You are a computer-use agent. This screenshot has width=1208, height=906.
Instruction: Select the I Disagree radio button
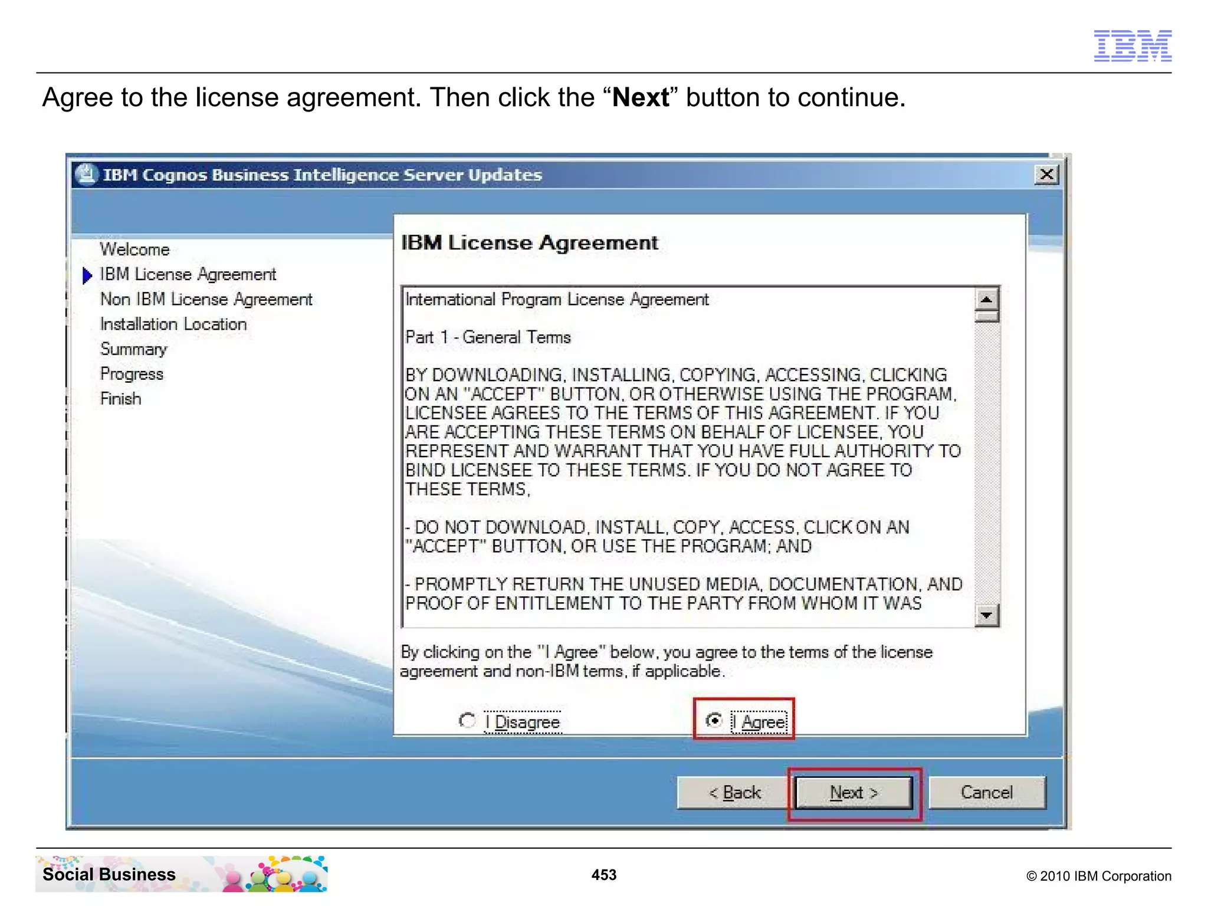click(x=467, y=720)
